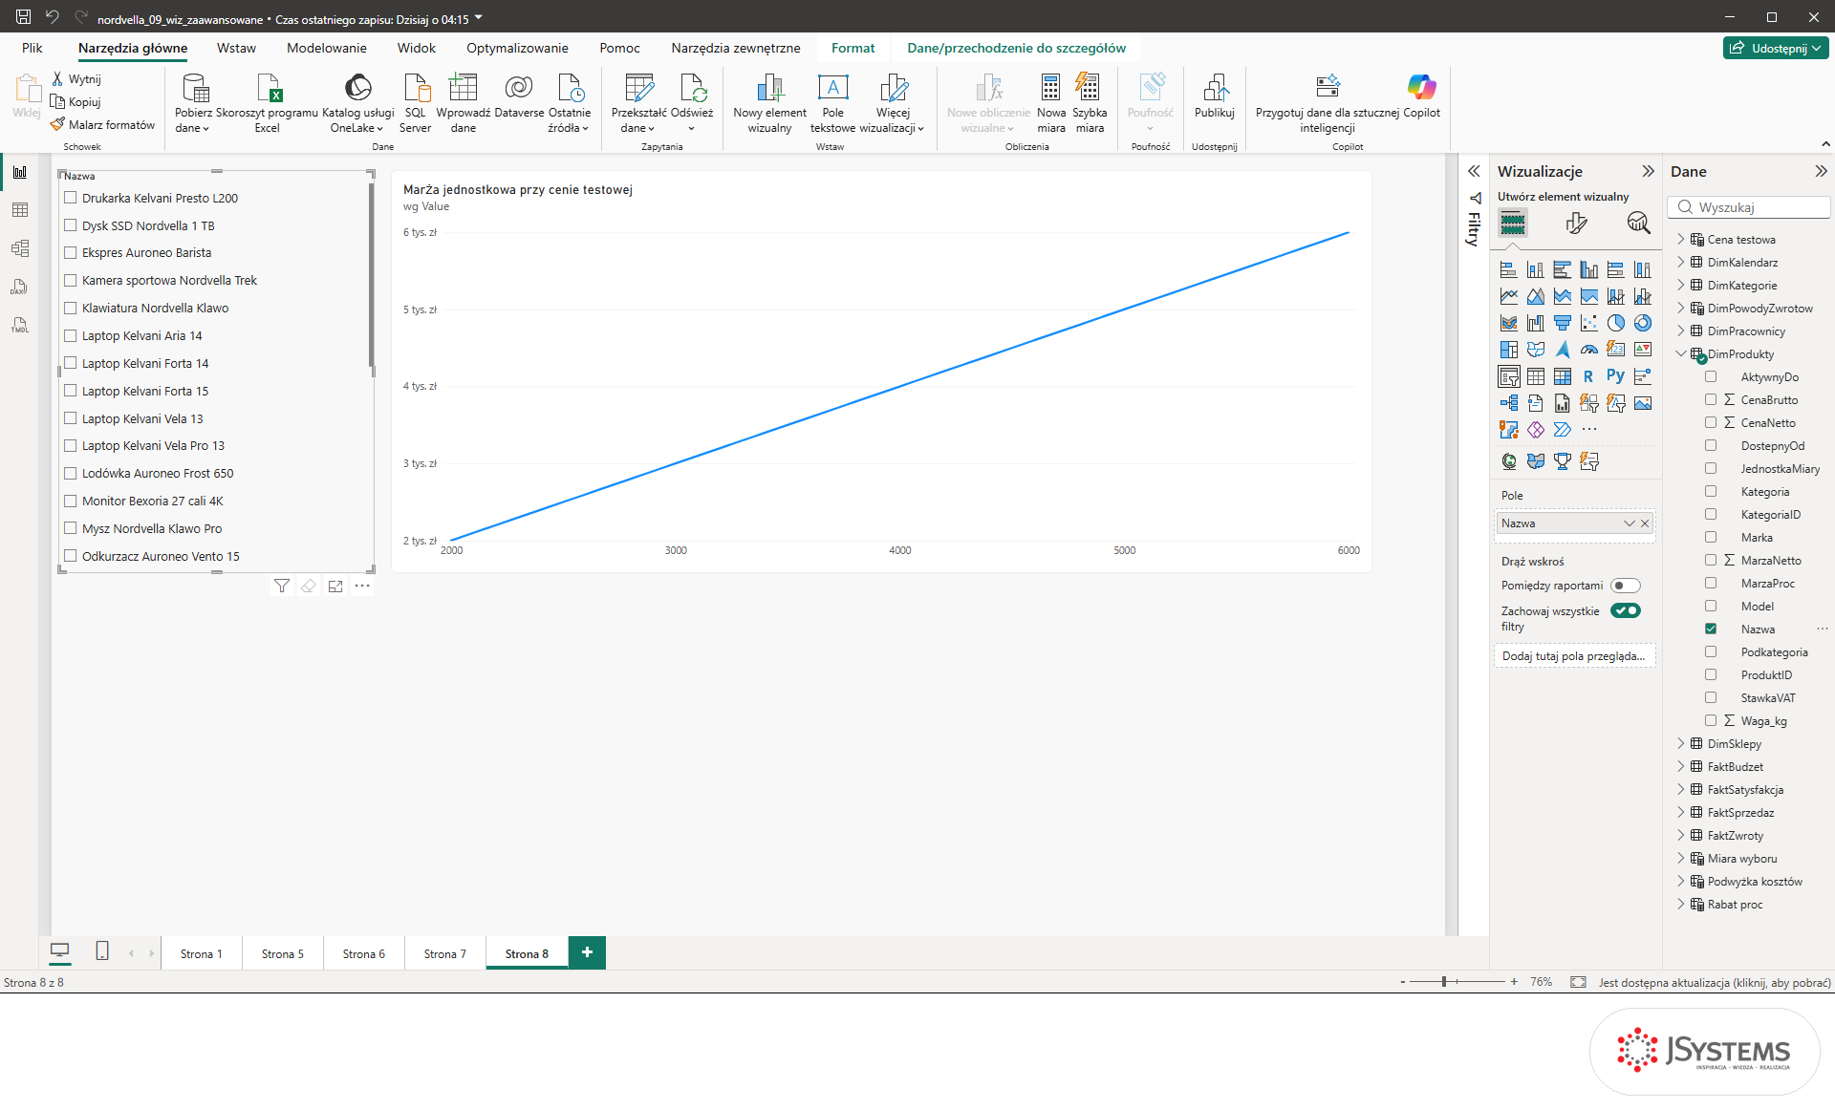Viewport: 1835px width, 1110px height.
Task: Collapse the Wizualizacje pane
Action: point(1648,171)
